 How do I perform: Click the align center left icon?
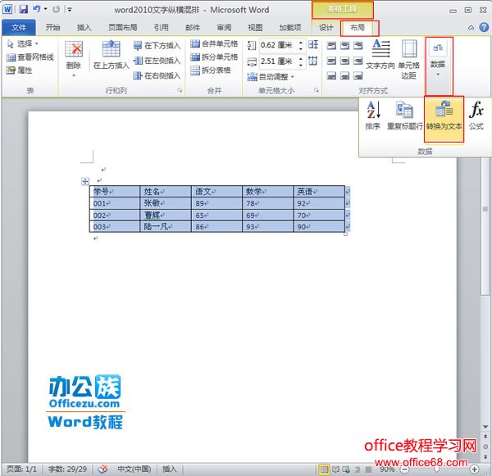[331, 61]
